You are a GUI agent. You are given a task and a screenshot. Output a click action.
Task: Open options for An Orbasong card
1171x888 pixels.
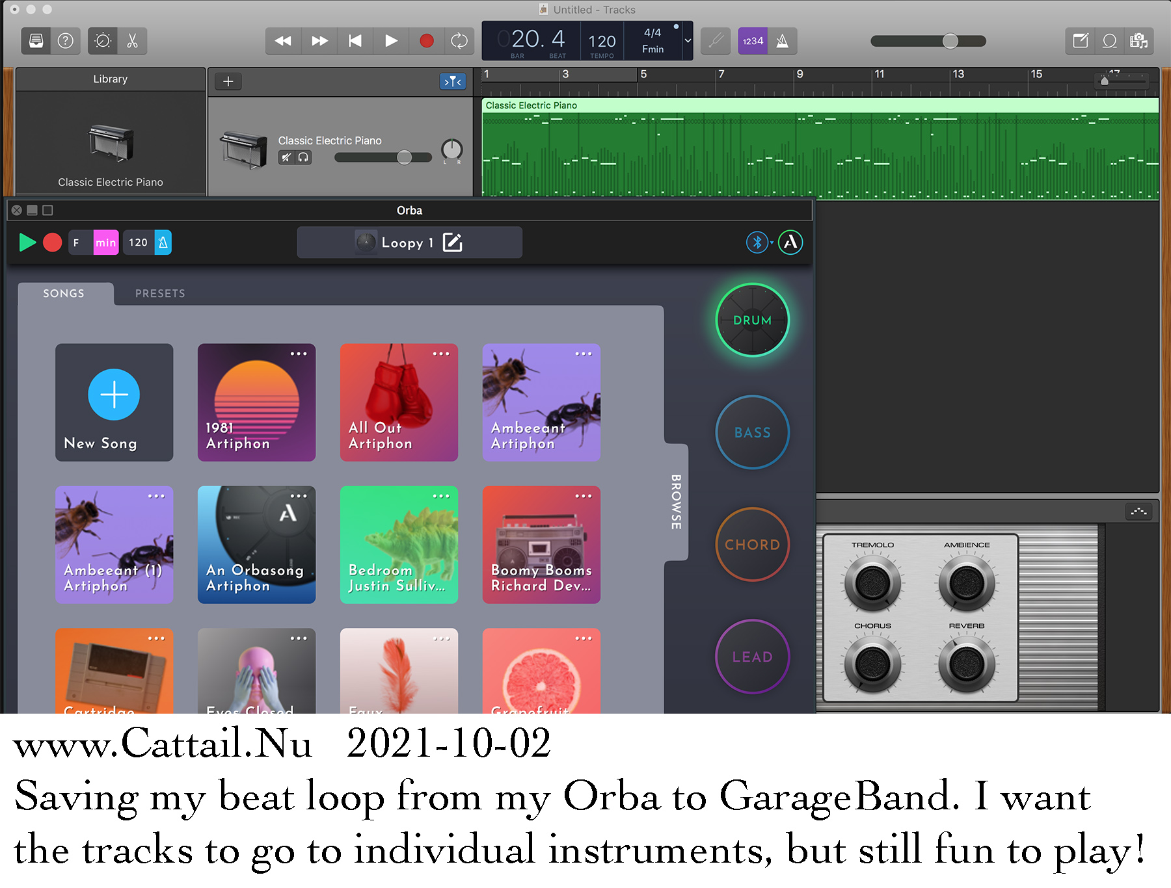point(299,496)
